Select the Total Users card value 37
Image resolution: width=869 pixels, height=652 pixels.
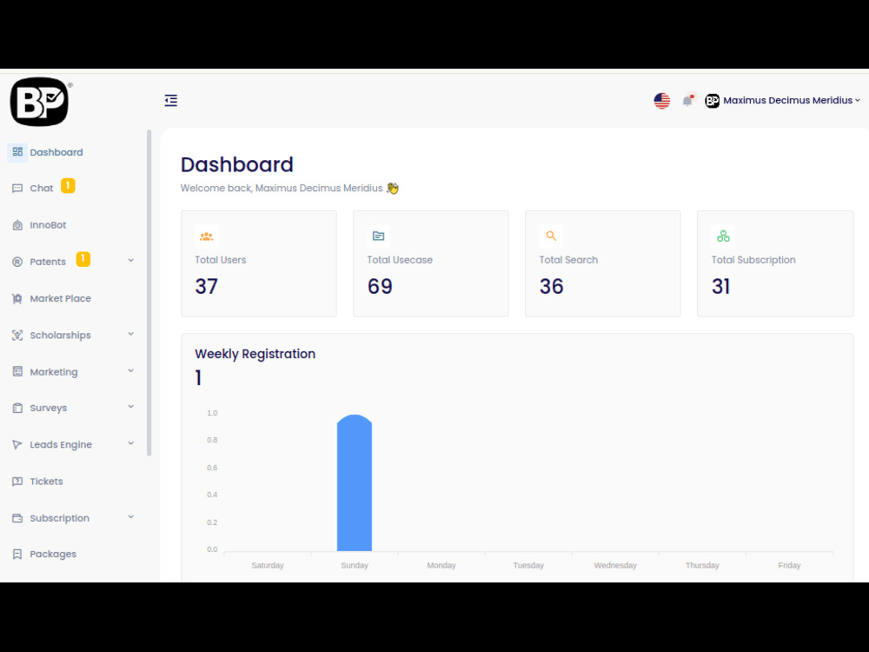click(206, 287)
